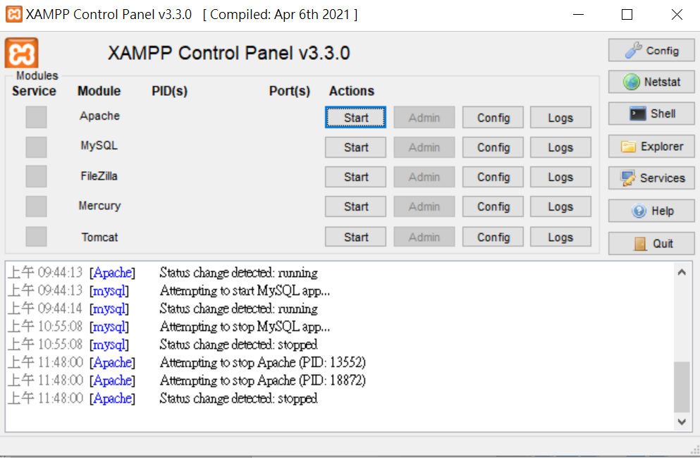Start the Tomcat module
Viewport: 700px width, 458px height.
pos(355,237)
